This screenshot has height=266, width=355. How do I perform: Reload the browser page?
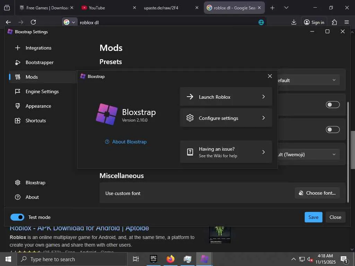33,22
